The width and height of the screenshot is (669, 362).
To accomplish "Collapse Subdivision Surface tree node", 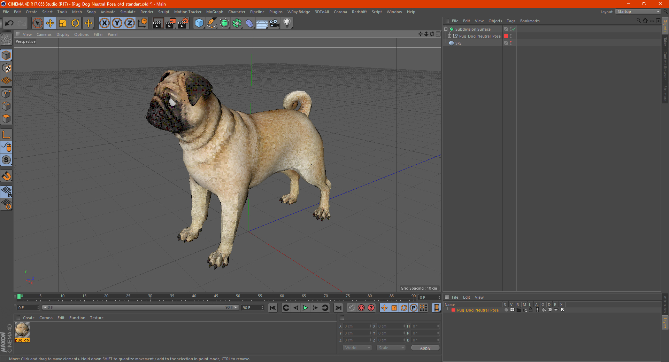I will [x=446, y=29].
